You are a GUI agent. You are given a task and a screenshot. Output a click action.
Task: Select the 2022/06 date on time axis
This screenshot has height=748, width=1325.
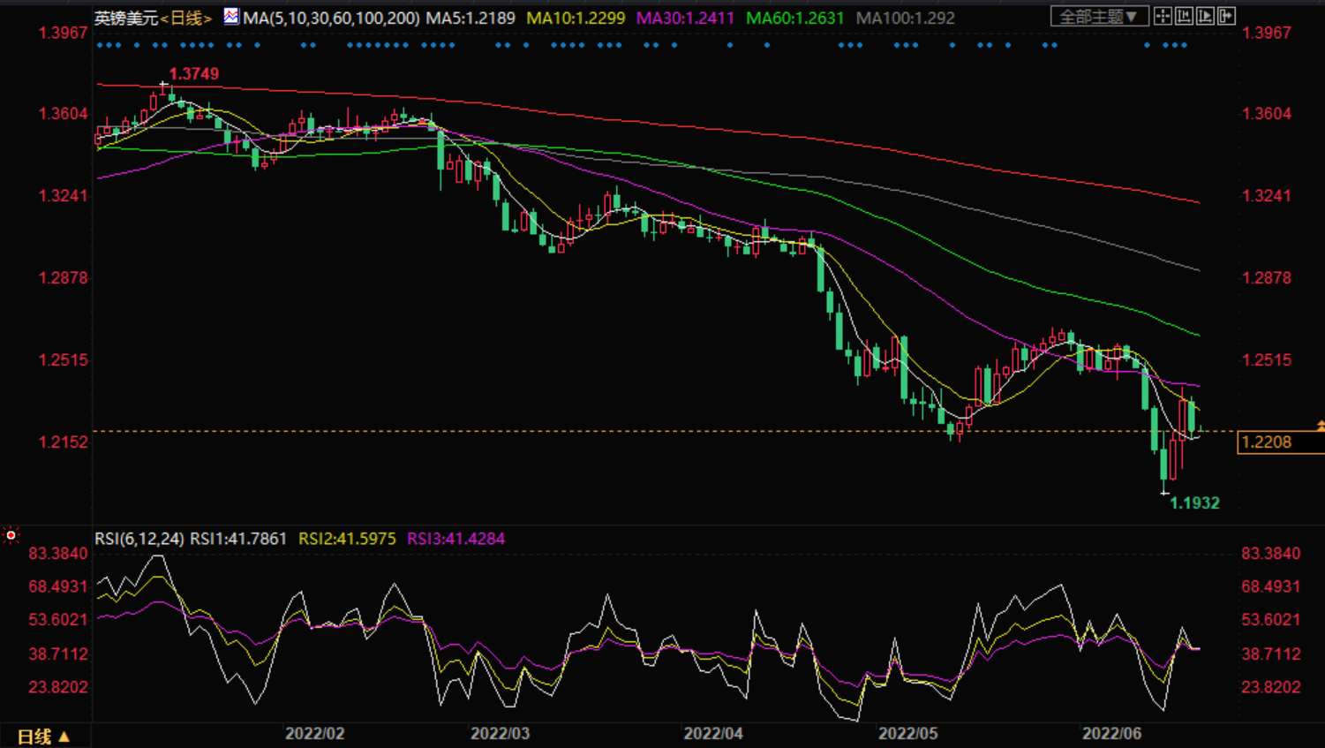[x=1112, y=734]
